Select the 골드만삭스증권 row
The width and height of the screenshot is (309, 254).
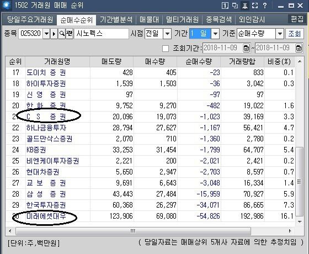[x=150, y=139]
